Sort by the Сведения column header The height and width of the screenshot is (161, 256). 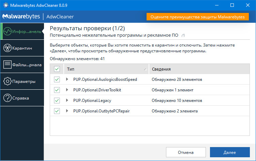[x=199, y=69]
